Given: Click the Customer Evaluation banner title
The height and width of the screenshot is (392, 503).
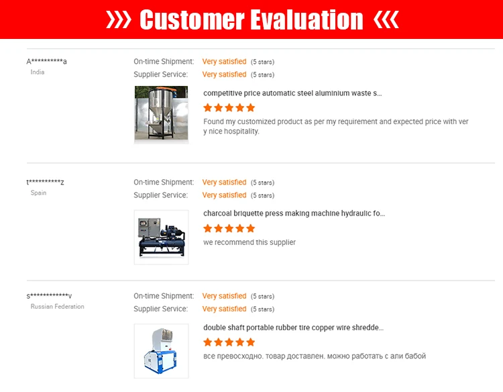Looking at the screenshot, I should [251, 19].
